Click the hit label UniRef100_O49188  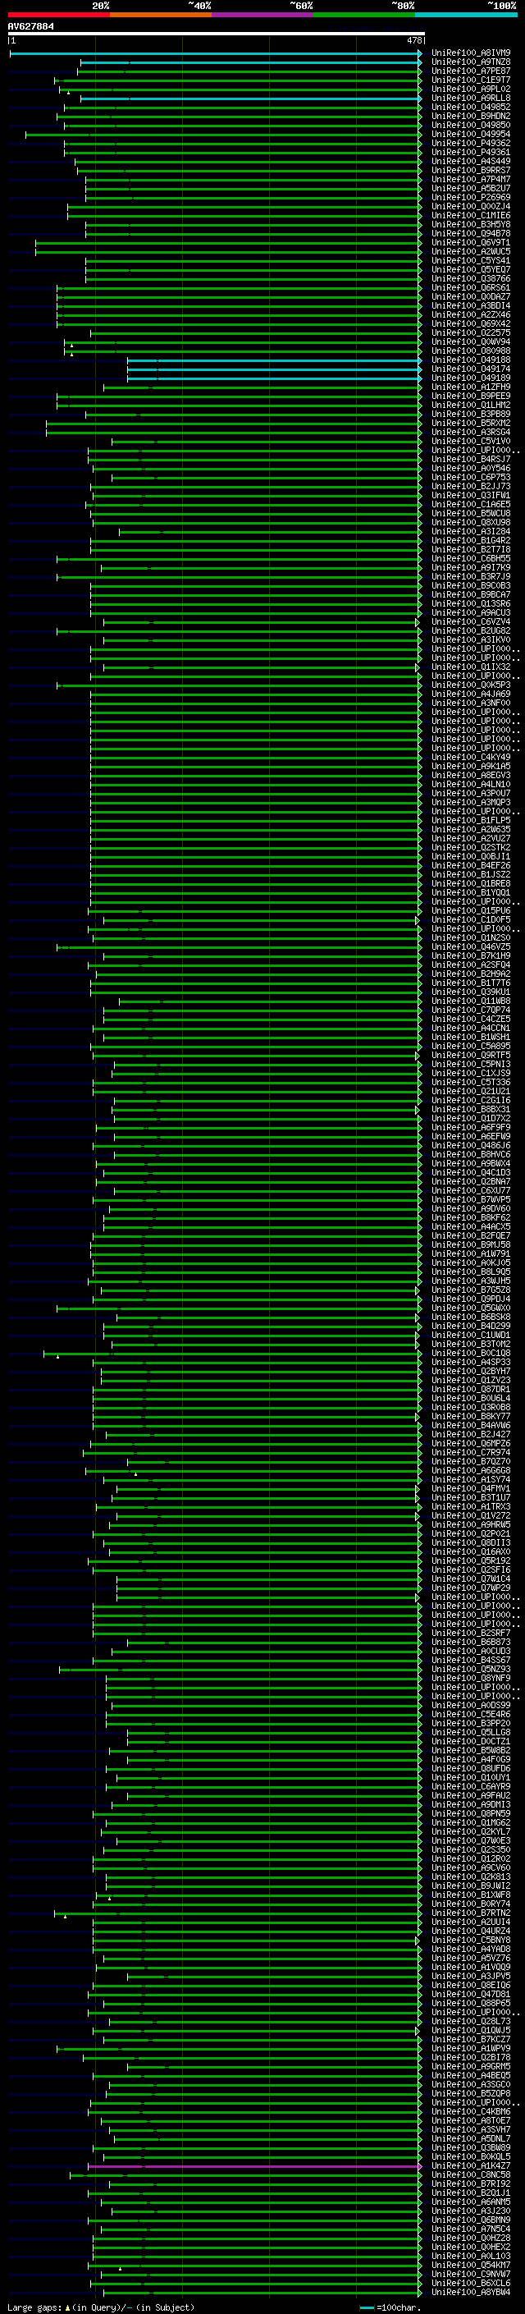[x=471, y=360]
